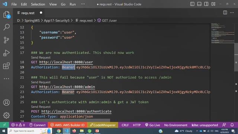Open the View menu
Viewport: 238px width, 134px height.
tap(53, 4)
